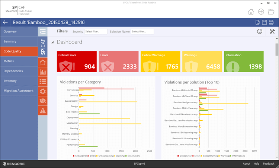Click the scrollbar down arrow
279x168 pixels.
[x=277, y=158]
